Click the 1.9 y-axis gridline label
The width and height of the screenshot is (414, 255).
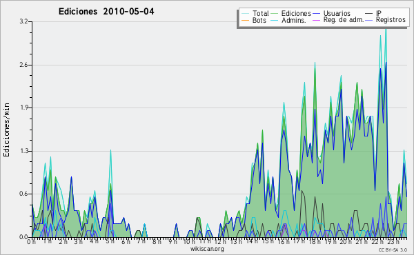pos(23,108)
